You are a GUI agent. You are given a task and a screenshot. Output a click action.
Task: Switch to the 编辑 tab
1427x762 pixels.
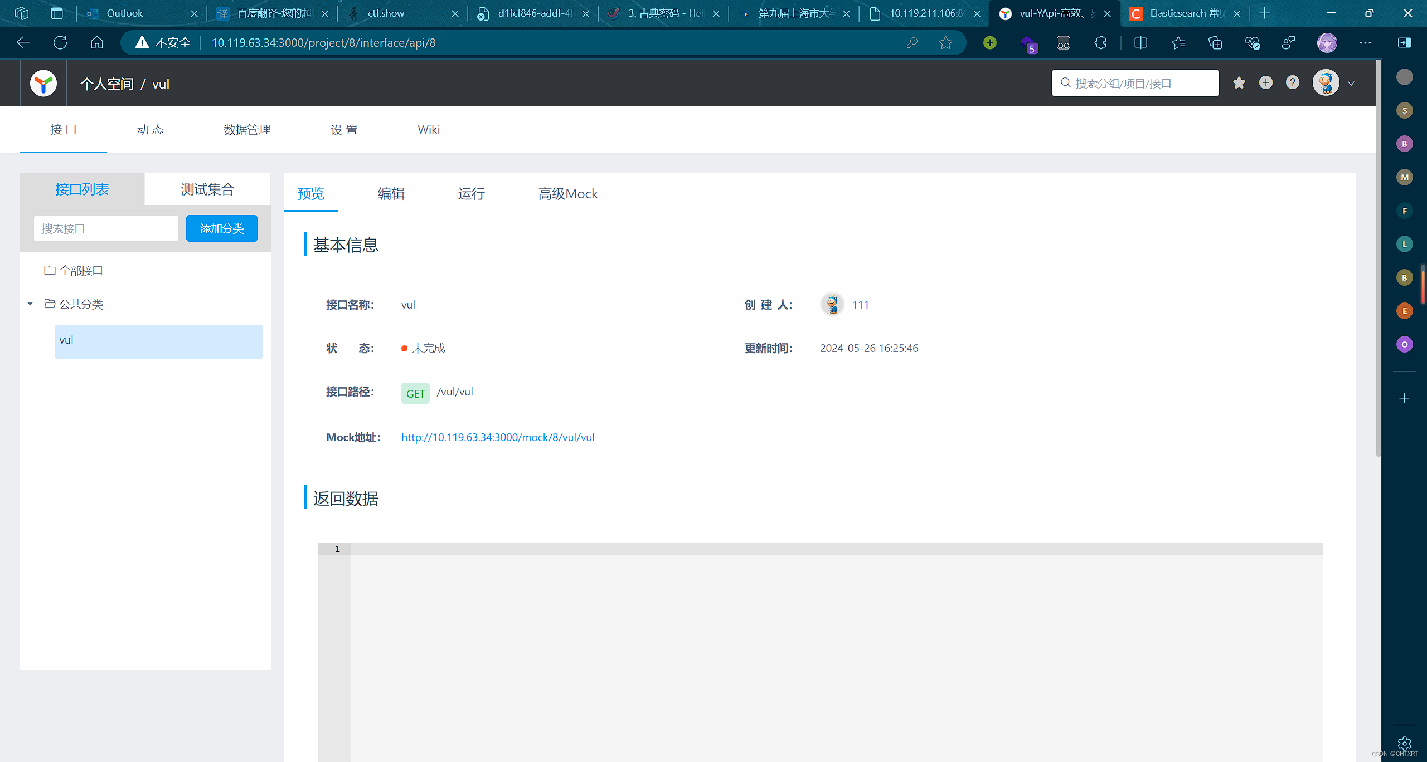coord(391,193)
